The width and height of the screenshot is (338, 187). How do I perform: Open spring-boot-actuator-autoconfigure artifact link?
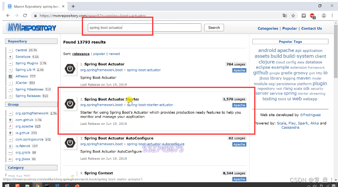click(156, 144)
